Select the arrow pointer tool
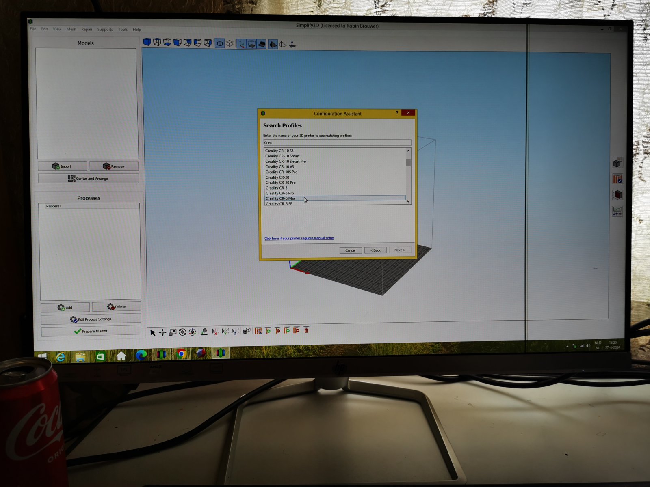Screen dimensions: 650x487 pyautogui.click(x=153, y=333)
